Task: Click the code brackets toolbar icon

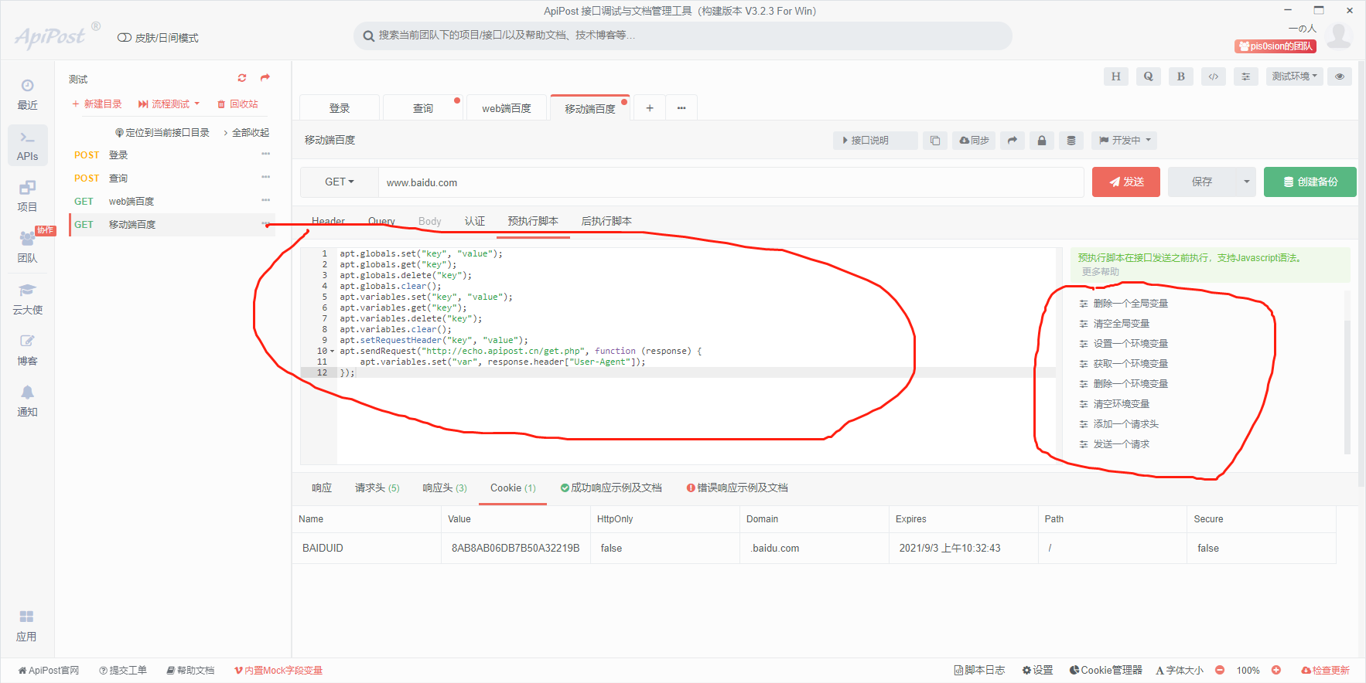Action: click(x=1213, y=76)
